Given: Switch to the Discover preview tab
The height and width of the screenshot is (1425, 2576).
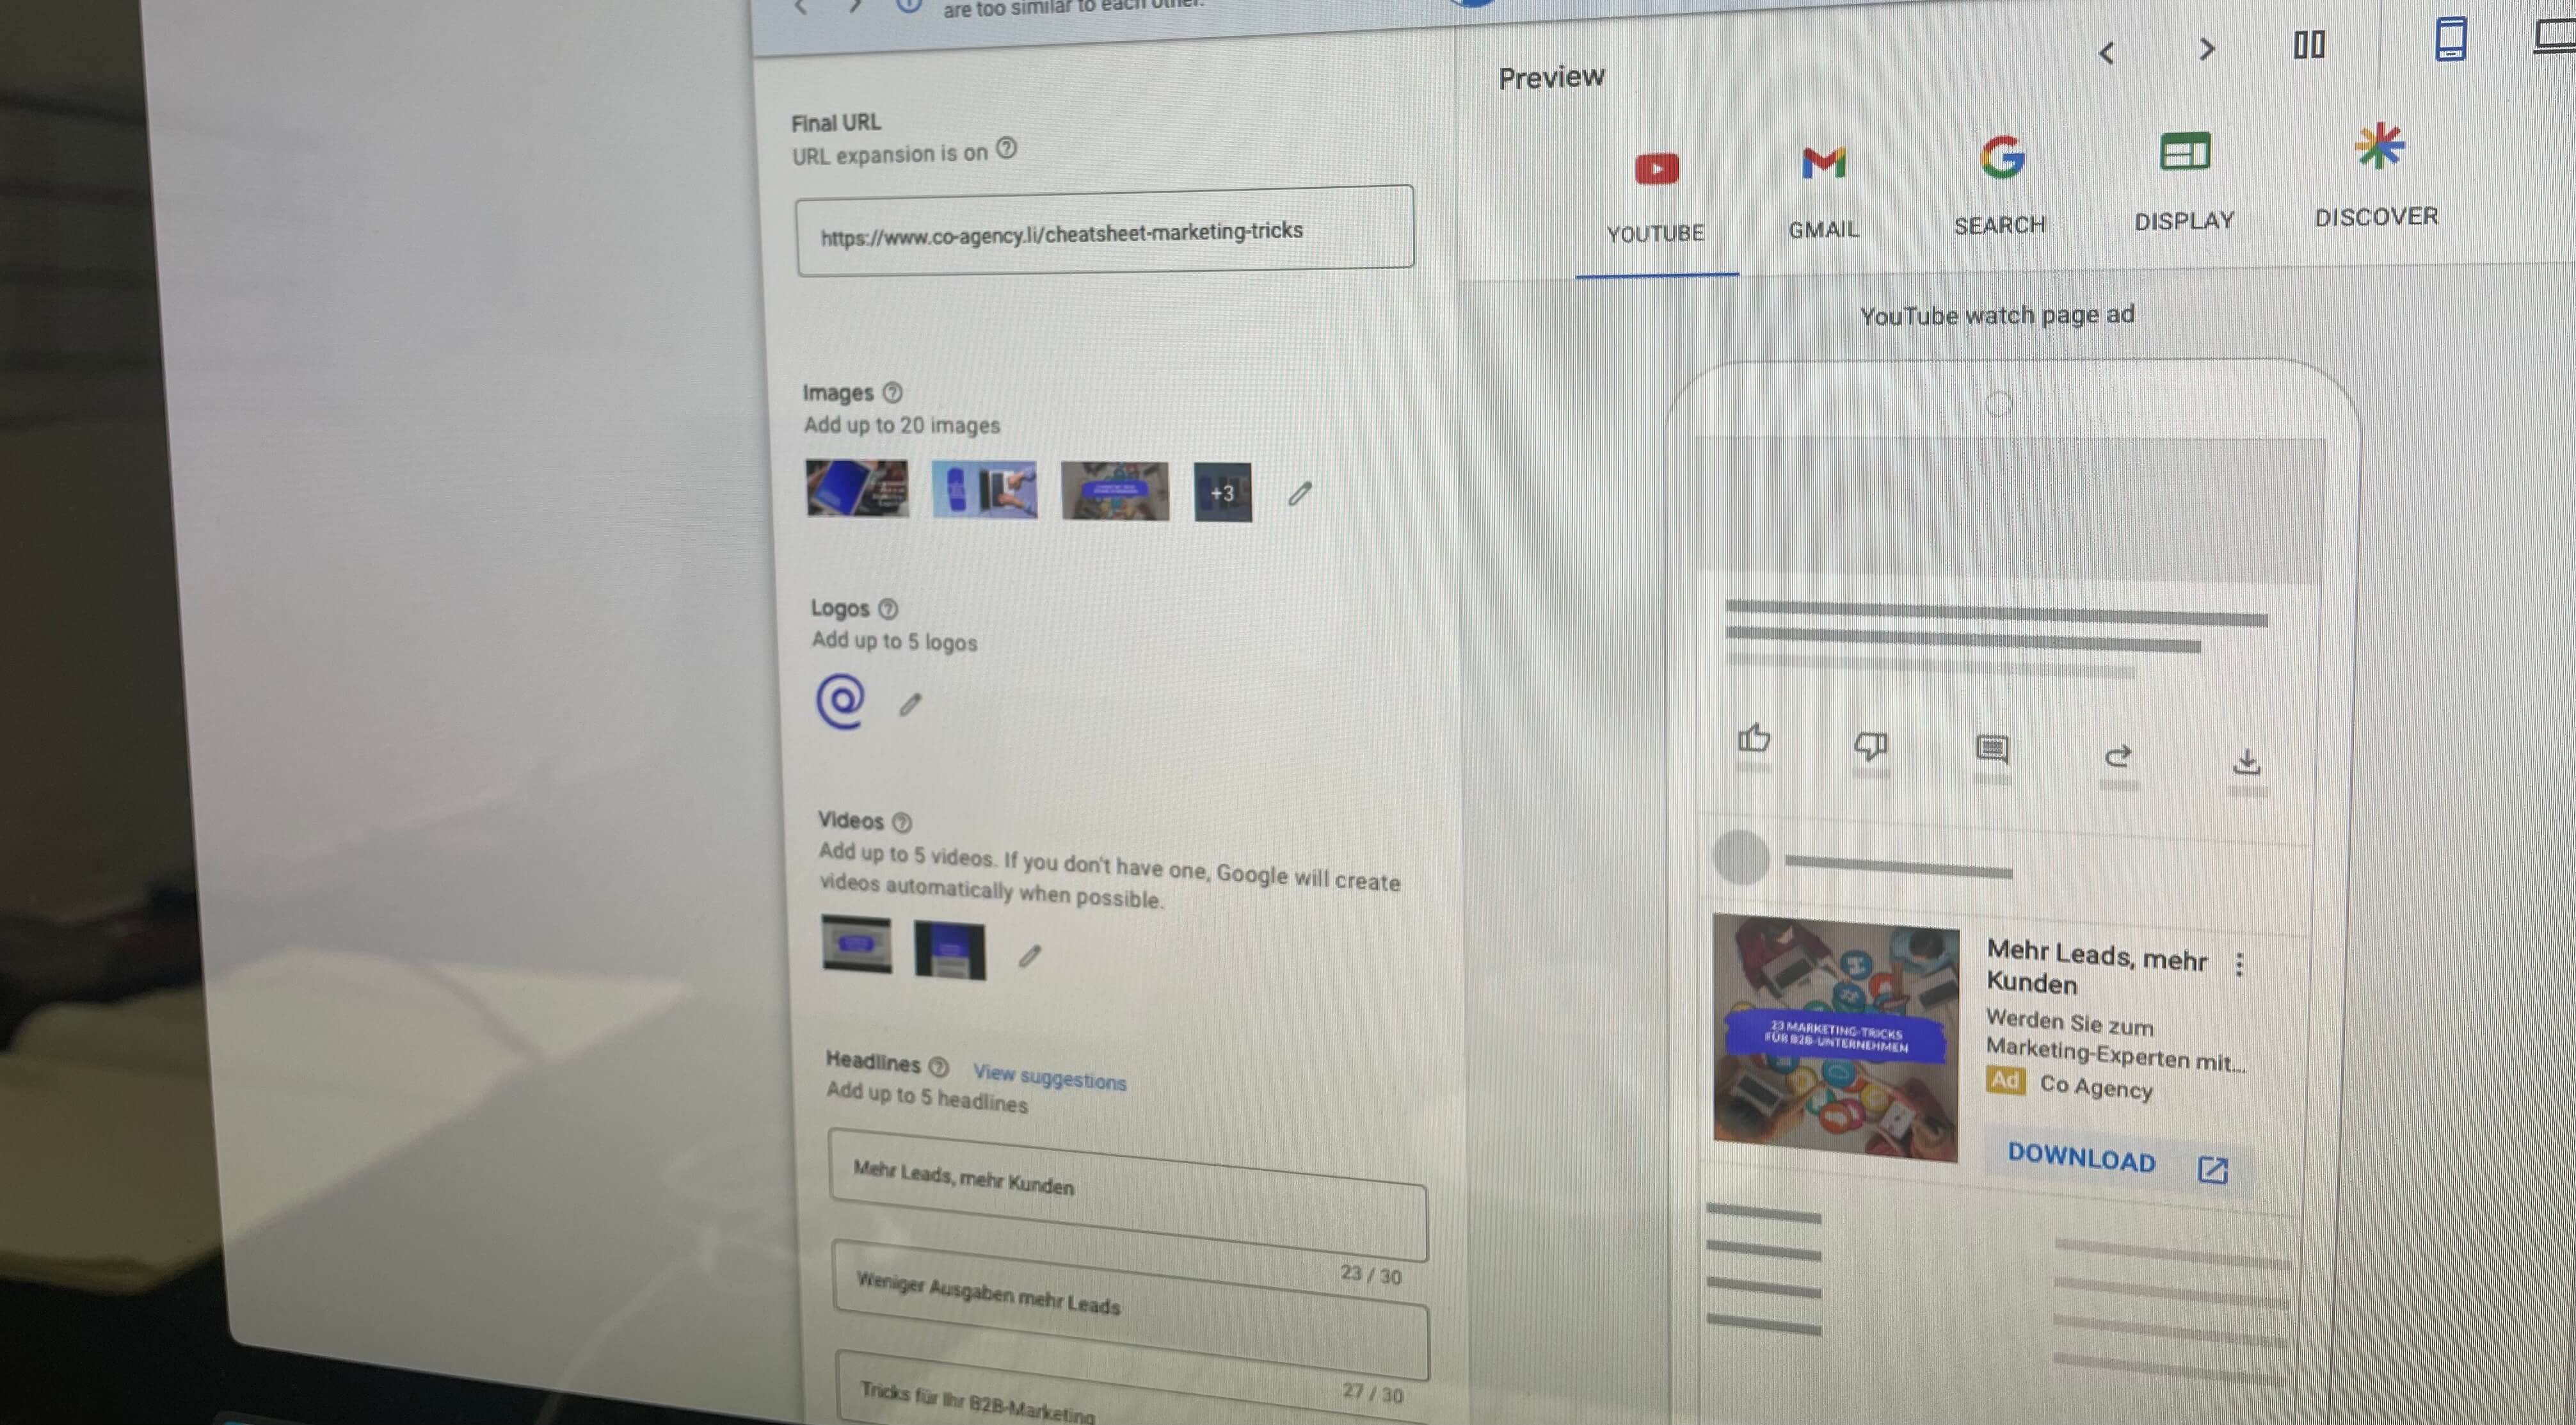Looking at the screenshot, I should (x=2377, y=177).
